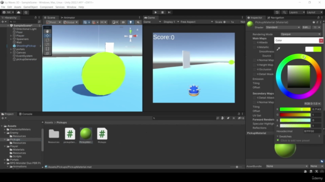Click favorite star filter in Project
325x182 pixels.
(x=234, y=118)
